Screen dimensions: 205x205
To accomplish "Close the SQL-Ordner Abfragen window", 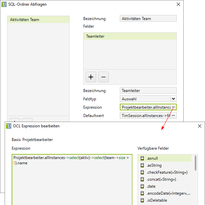I will point(178,4).
